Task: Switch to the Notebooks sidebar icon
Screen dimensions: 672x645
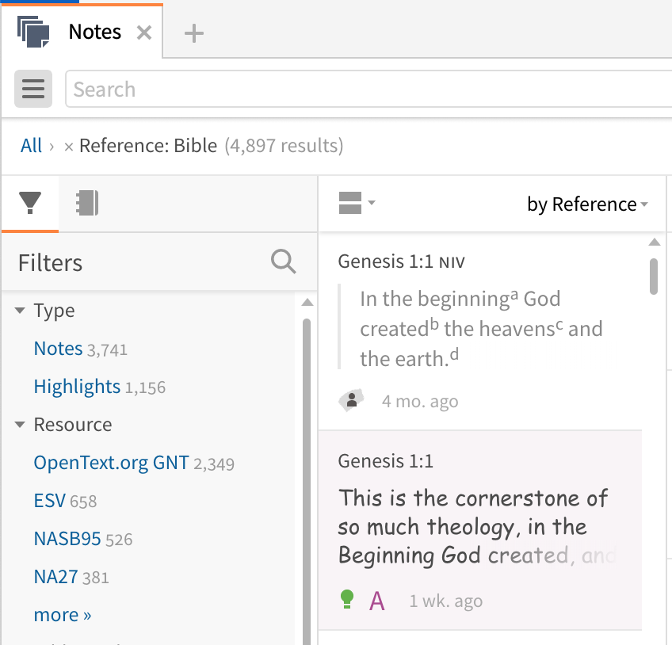Action: (x=87, y=203)
